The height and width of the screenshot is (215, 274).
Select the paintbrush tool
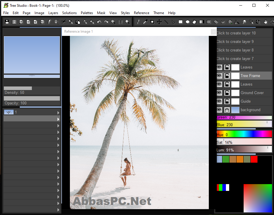point(138,22)
